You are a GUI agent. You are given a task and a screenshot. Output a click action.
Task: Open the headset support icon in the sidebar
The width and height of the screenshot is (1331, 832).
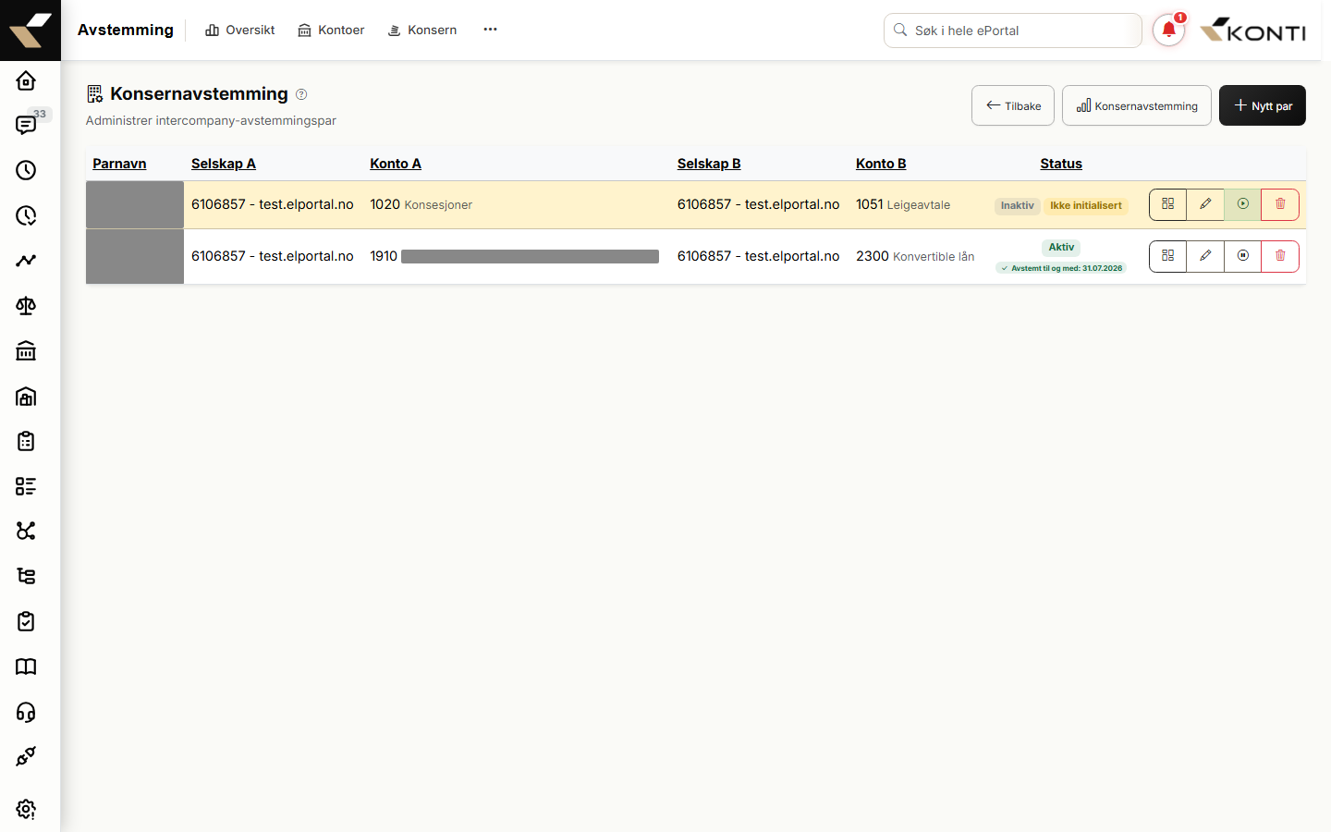26,712
